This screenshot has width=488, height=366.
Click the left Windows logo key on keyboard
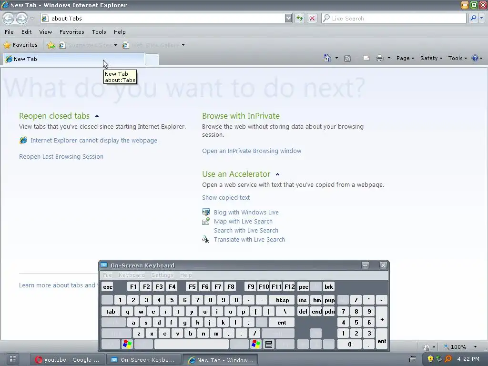pos(127,344)
